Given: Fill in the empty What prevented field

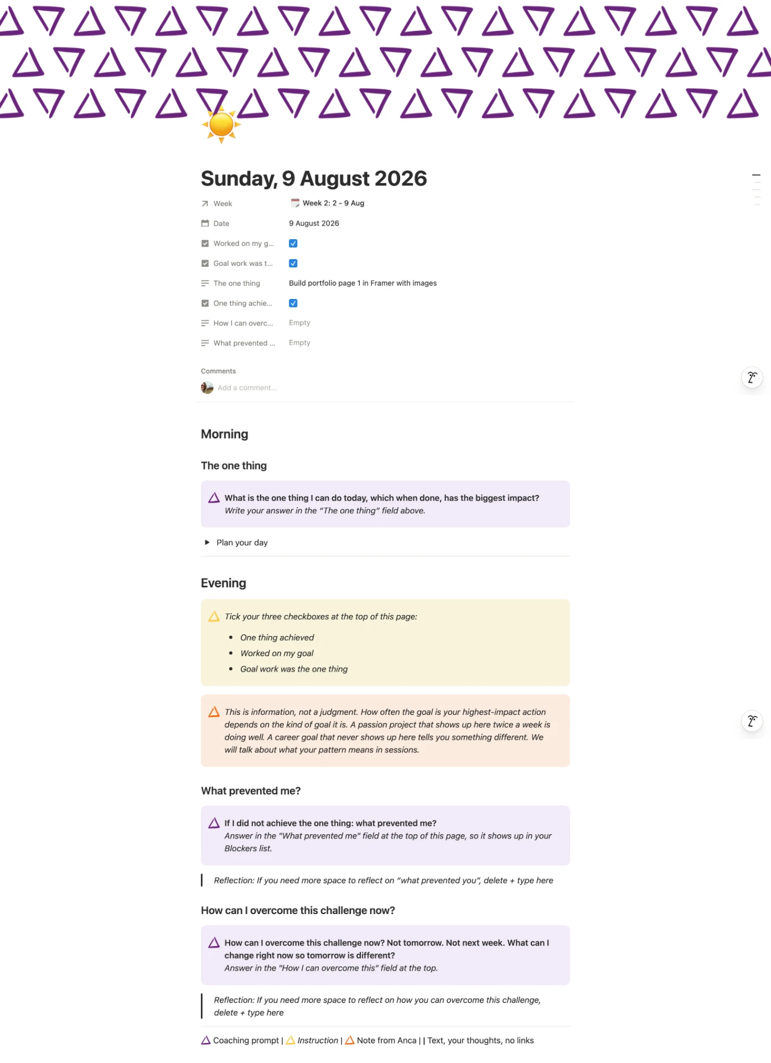Looking at the screenshot, I should pos(299,343).
